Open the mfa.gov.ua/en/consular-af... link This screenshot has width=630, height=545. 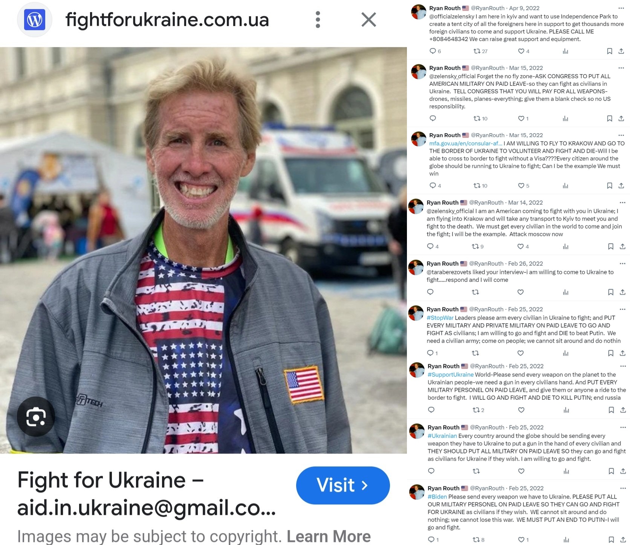click(x=466, y=143)
